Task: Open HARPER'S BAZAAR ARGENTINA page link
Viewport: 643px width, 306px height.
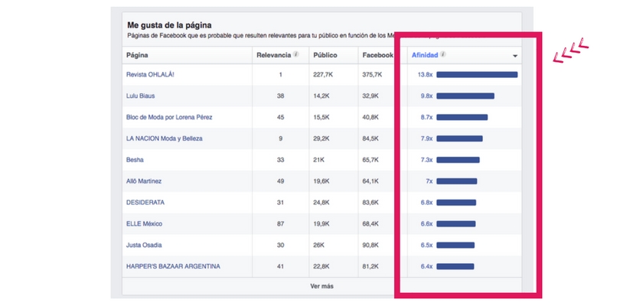Action: [173, 266]
